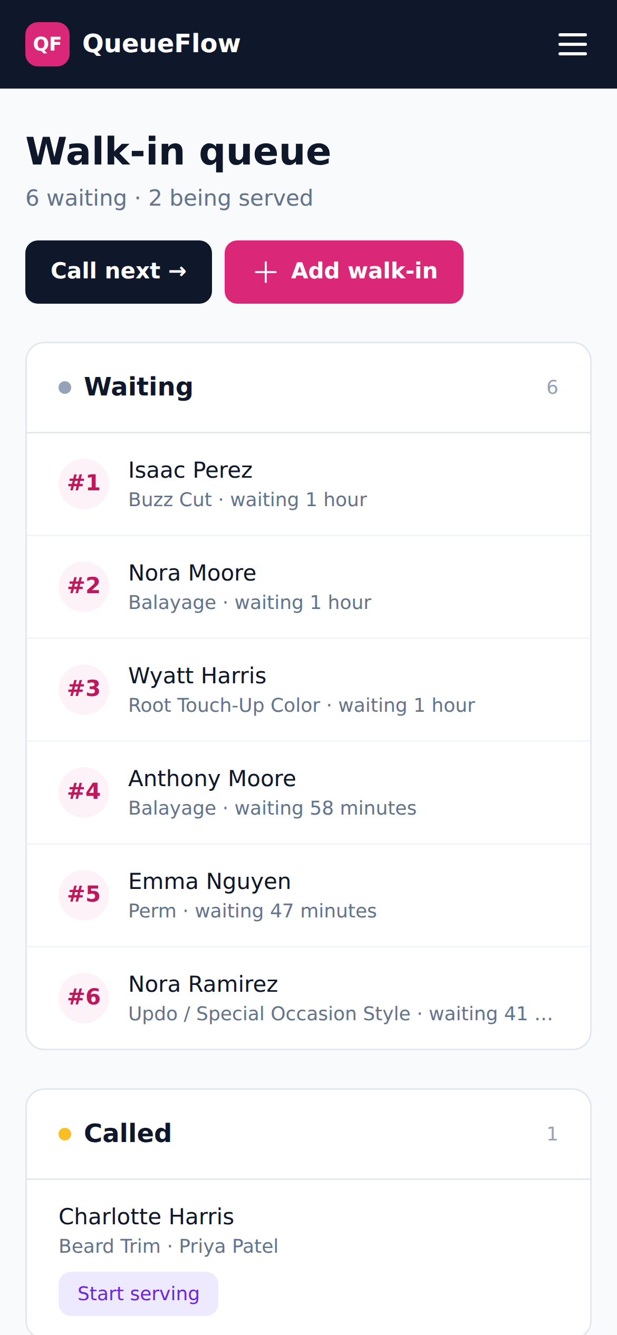
Task: Click the Called section header
Action: [308, 1134]
